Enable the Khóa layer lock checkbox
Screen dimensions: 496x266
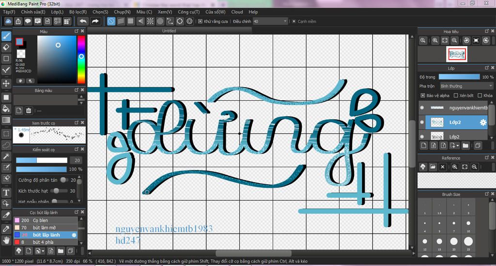(x=480, y=95)
